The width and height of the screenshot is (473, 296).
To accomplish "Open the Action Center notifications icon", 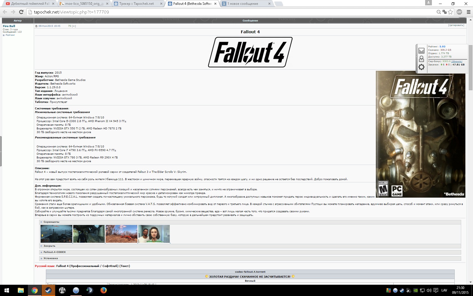I will click(x=436, y=290).
